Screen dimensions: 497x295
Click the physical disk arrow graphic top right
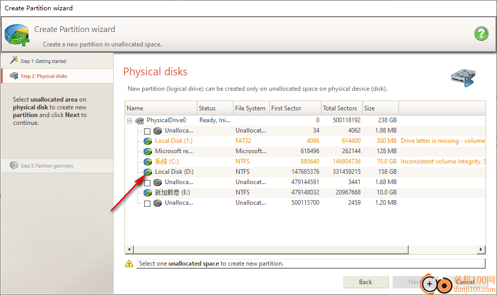point(463,77)
